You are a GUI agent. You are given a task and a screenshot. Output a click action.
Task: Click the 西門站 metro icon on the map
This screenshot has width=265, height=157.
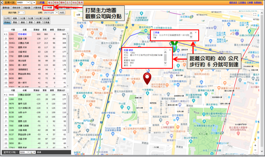click(92, 120)
